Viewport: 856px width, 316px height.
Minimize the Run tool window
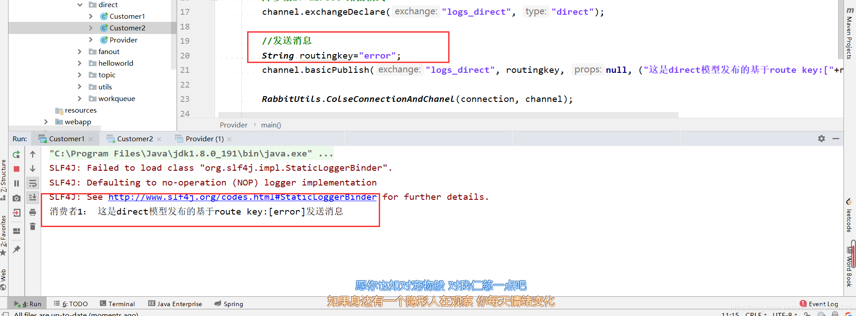pyautogui.click(x=836, y=139)
